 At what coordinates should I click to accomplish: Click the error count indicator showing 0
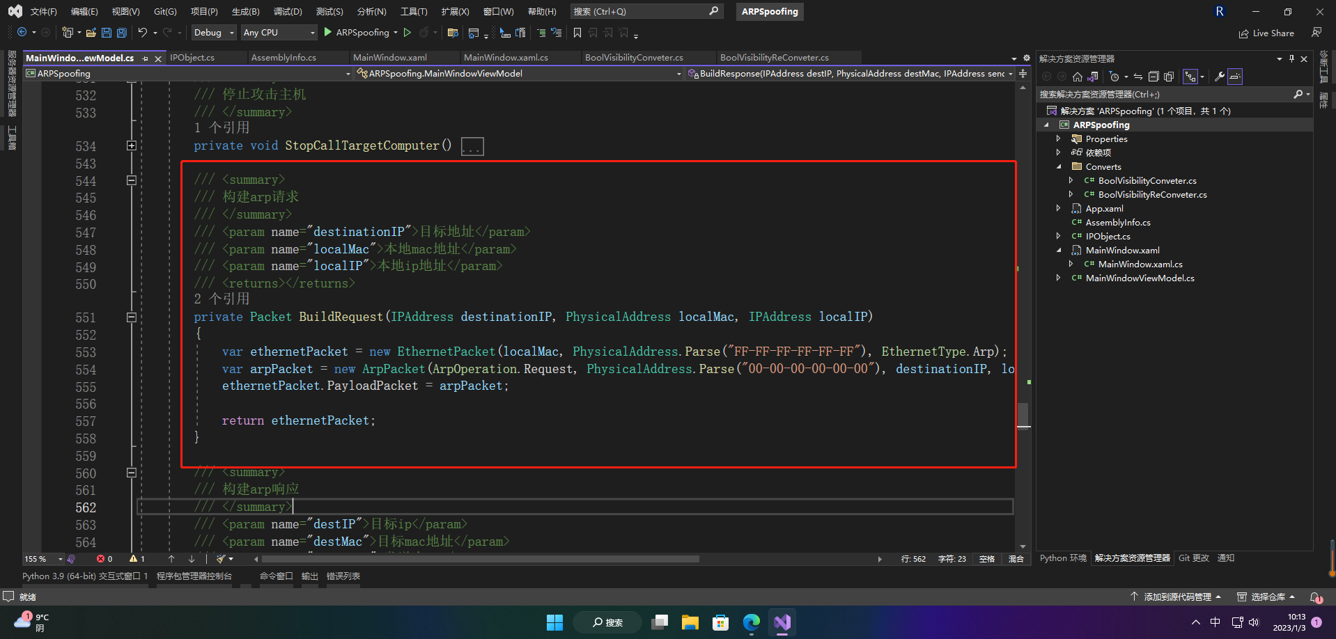tap(104, 559)
